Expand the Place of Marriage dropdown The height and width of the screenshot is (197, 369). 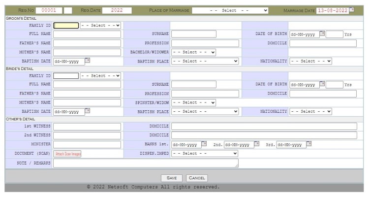tap(230, 10)
